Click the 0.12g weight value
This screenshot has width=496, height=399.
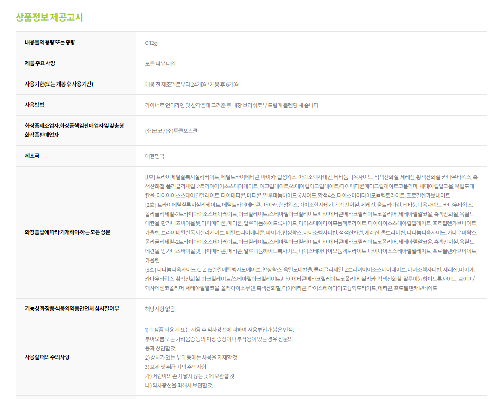[x=151, y=43]
